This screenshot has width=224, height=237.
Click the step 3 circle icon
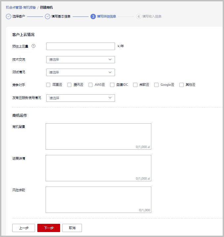[x=93, y=16]
